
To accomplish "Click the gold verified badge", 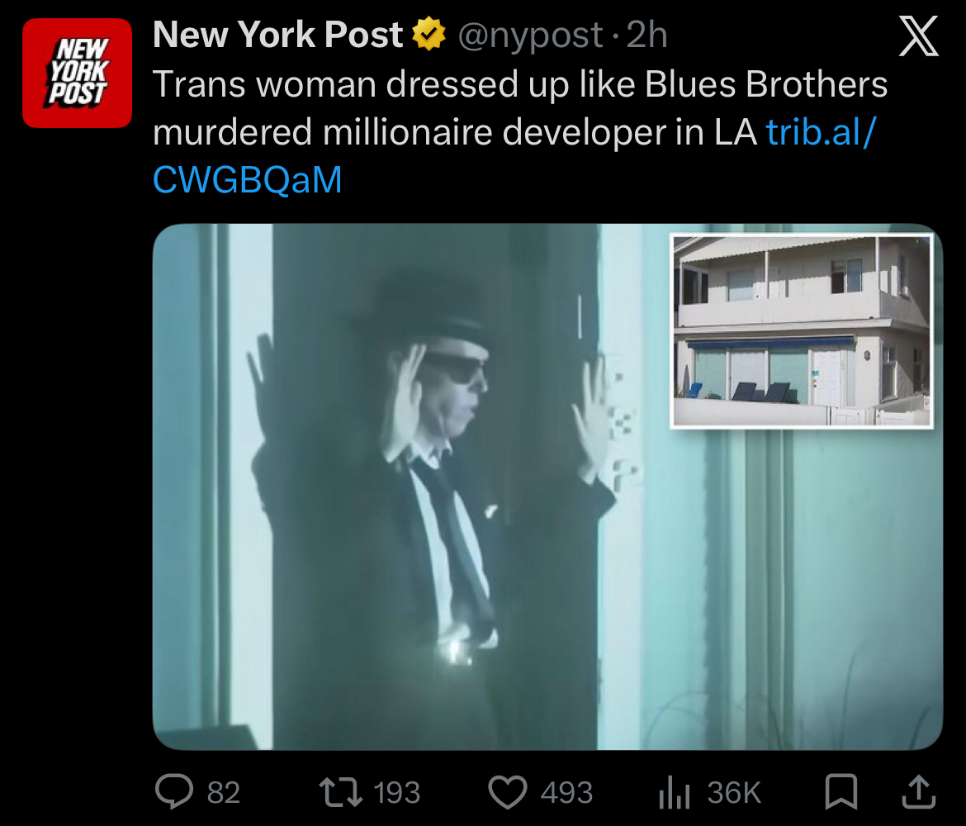I will pos(429,35).
